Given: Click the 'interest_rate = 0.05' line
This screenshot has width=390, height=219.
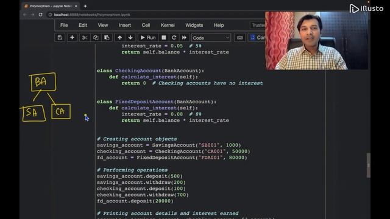Looking at the screenshot, I should [161, 46].
